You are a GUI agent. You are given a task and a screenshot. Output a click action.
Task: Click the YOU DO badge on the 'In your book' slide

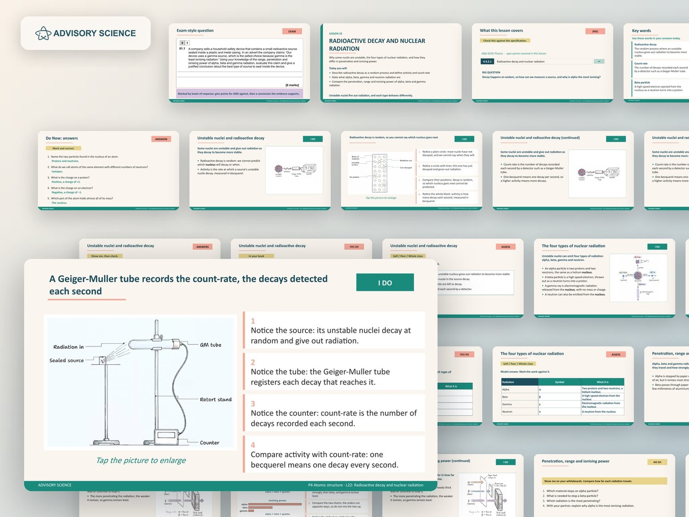354,247
